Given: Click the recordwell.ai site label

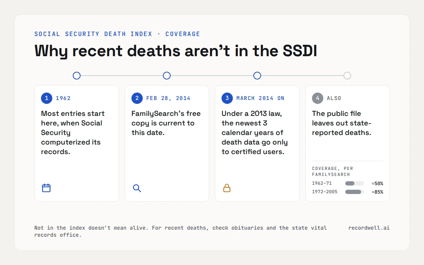Looking at the screenshot, I should tap(369, 228).
